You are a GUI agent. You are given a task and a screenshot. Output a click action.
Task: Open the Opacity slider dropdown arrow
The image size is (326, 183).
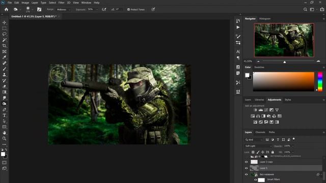pyautogui.click(x=293, y=146)
